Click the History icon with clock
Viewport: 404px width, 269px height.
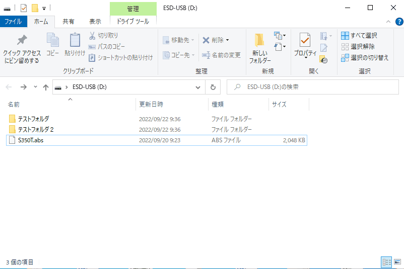click(x=323, y=59)
